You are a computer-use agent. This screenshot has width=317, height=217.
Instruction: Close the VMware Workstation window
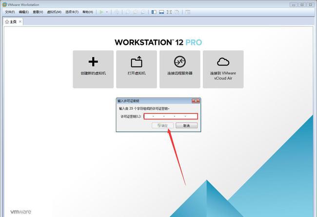pyautogui.click(x=310, y=5)
